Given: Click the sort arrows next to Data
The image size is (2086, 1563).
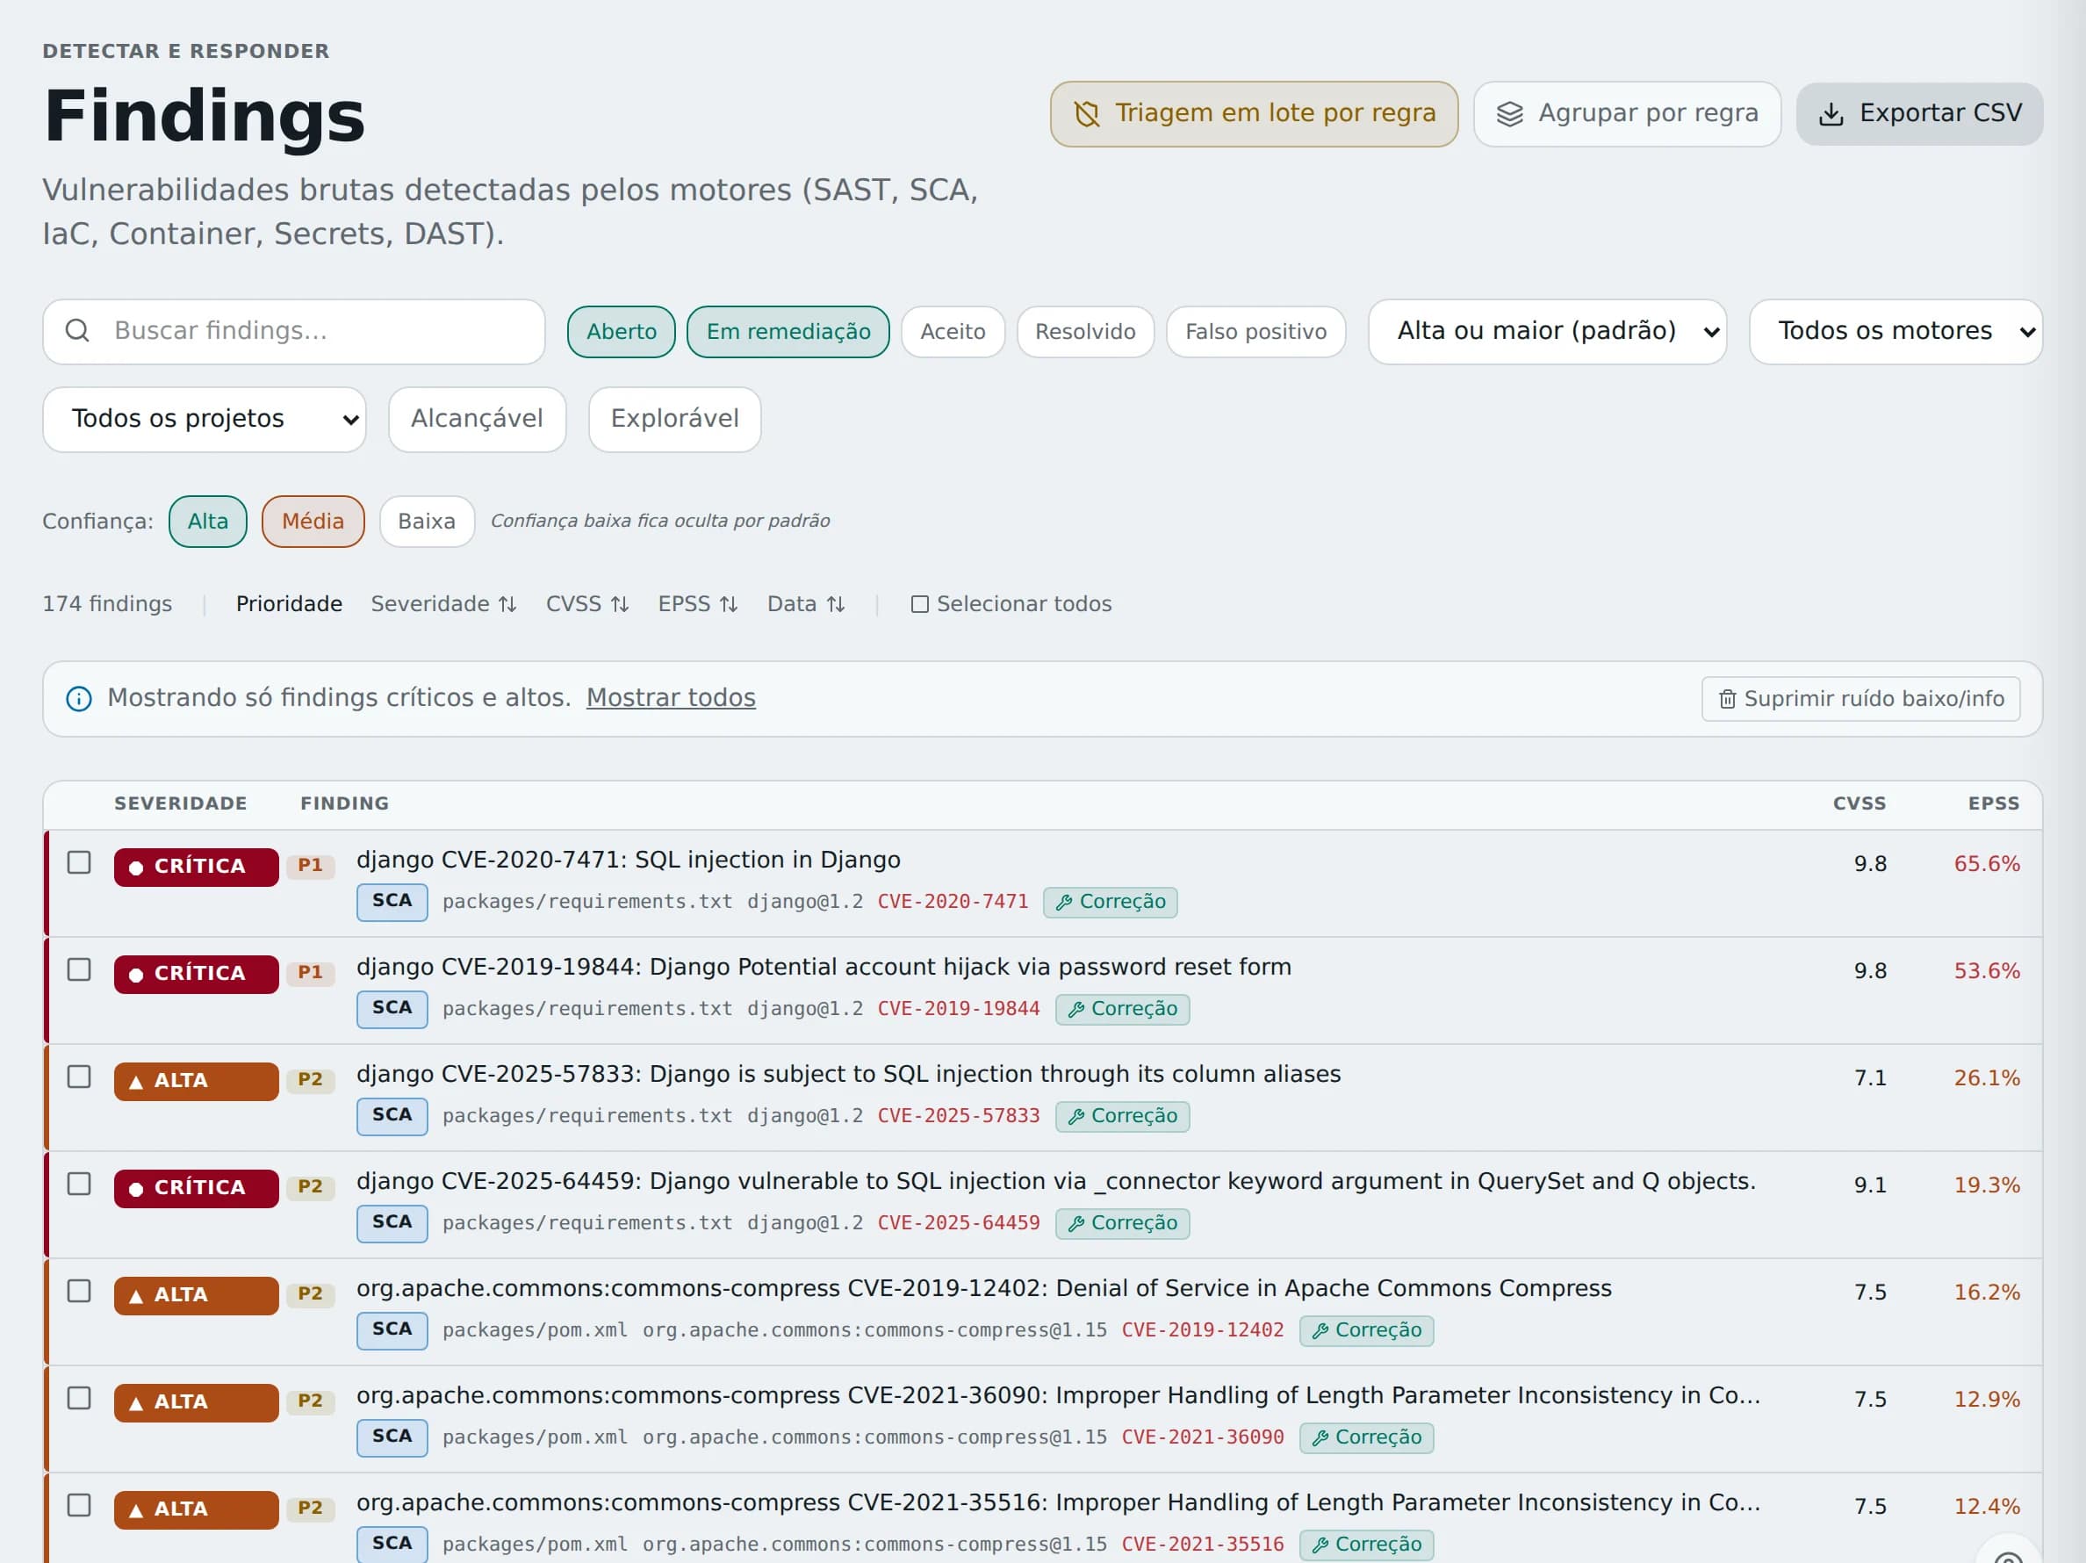Looking at the screenshot, I should pyautogui.click(x=836, y=605).
